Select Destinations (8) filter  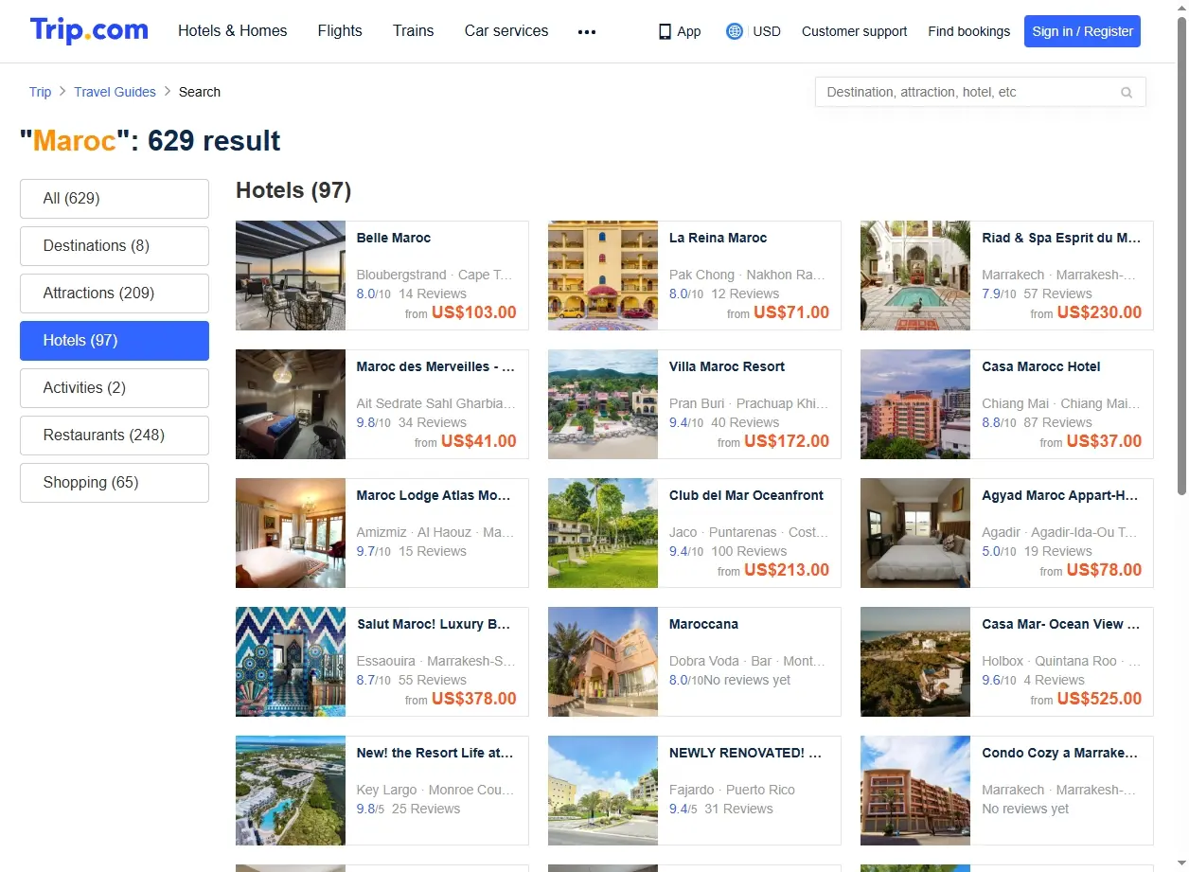115,246
